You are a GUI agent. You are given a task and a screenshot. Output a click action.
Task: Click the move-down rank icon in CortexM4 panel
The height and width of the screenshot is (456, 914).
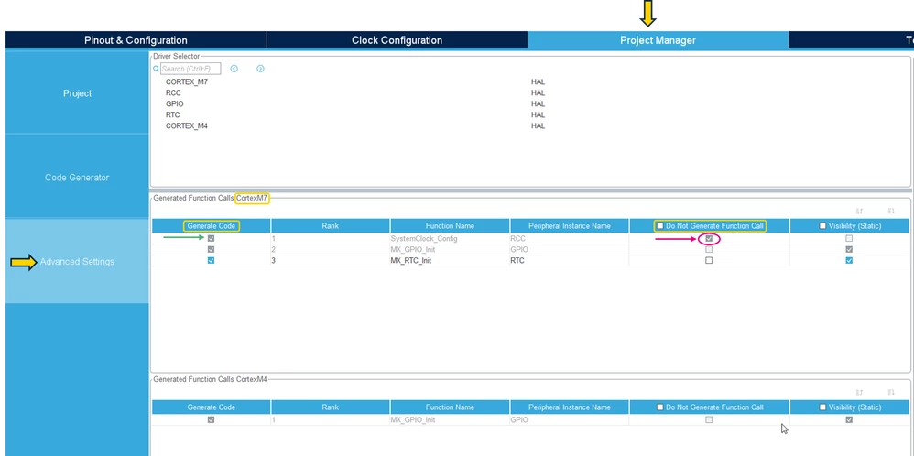coord(891,393)
